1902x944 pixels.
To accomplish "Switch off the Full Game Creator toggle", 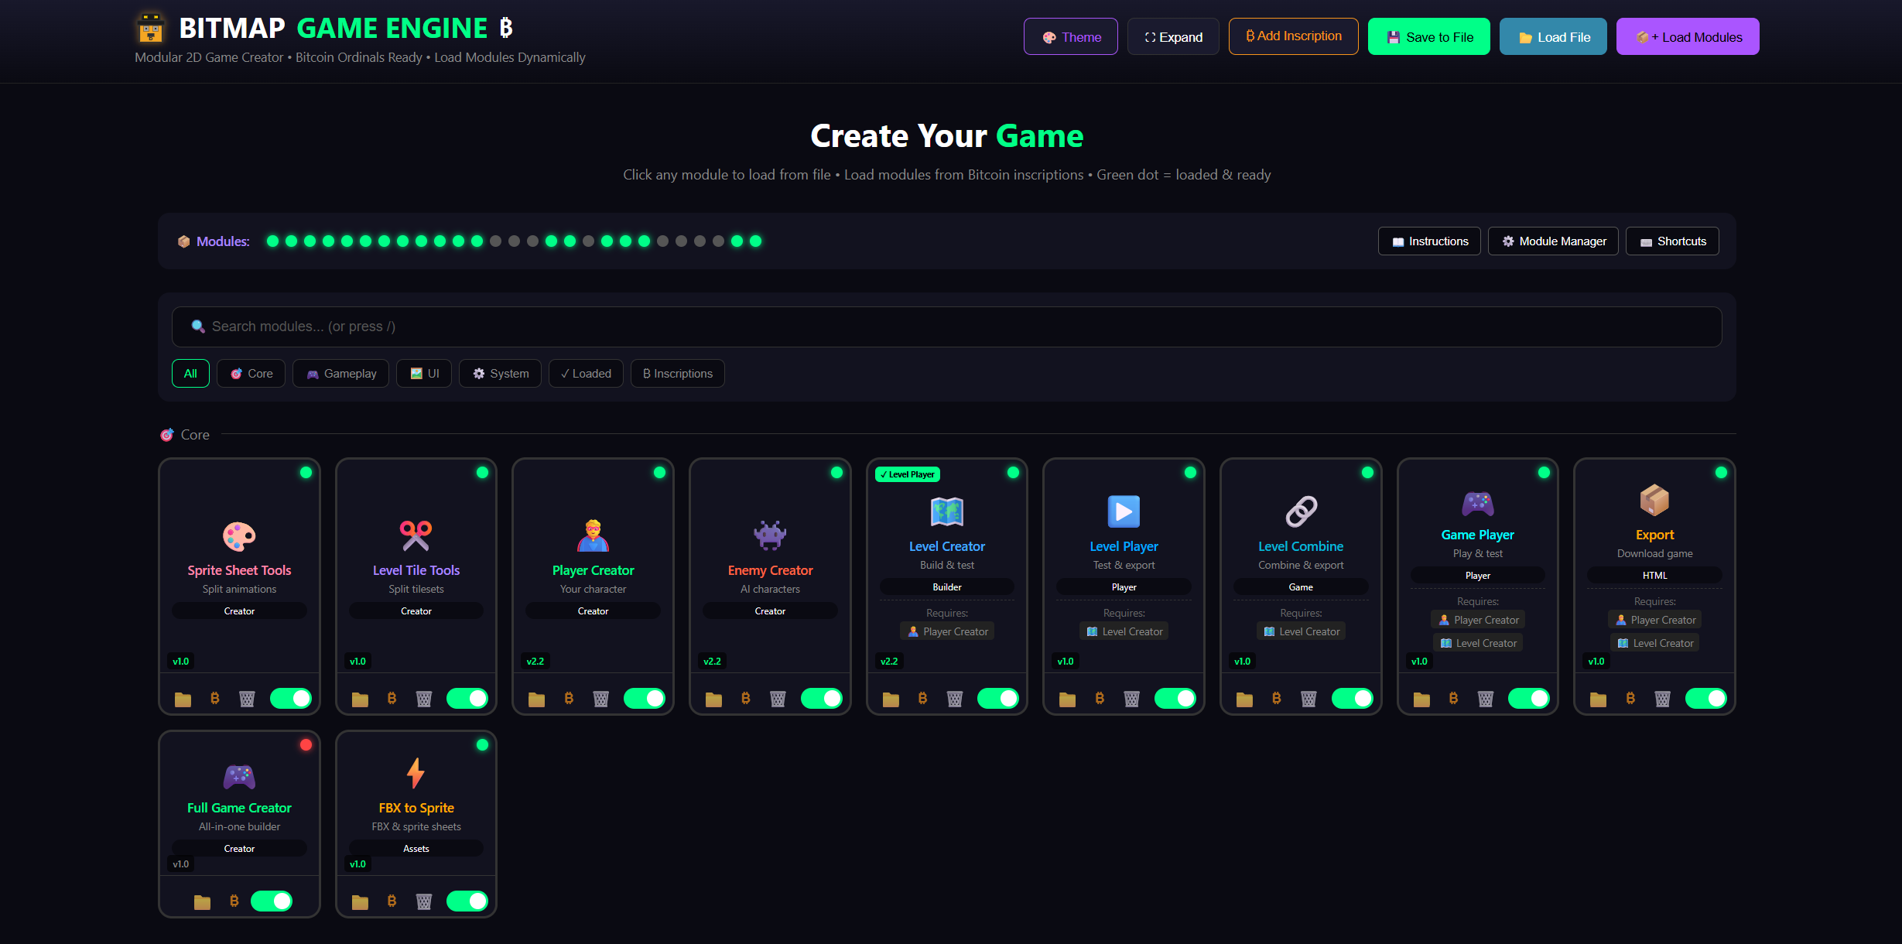I will click(x=272, y=901).
